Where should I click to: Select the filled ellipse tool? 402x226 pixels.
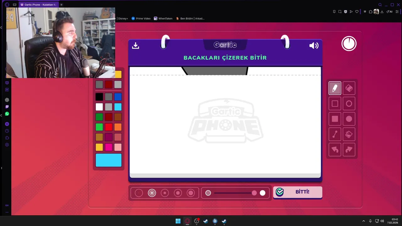coord(349,119)
